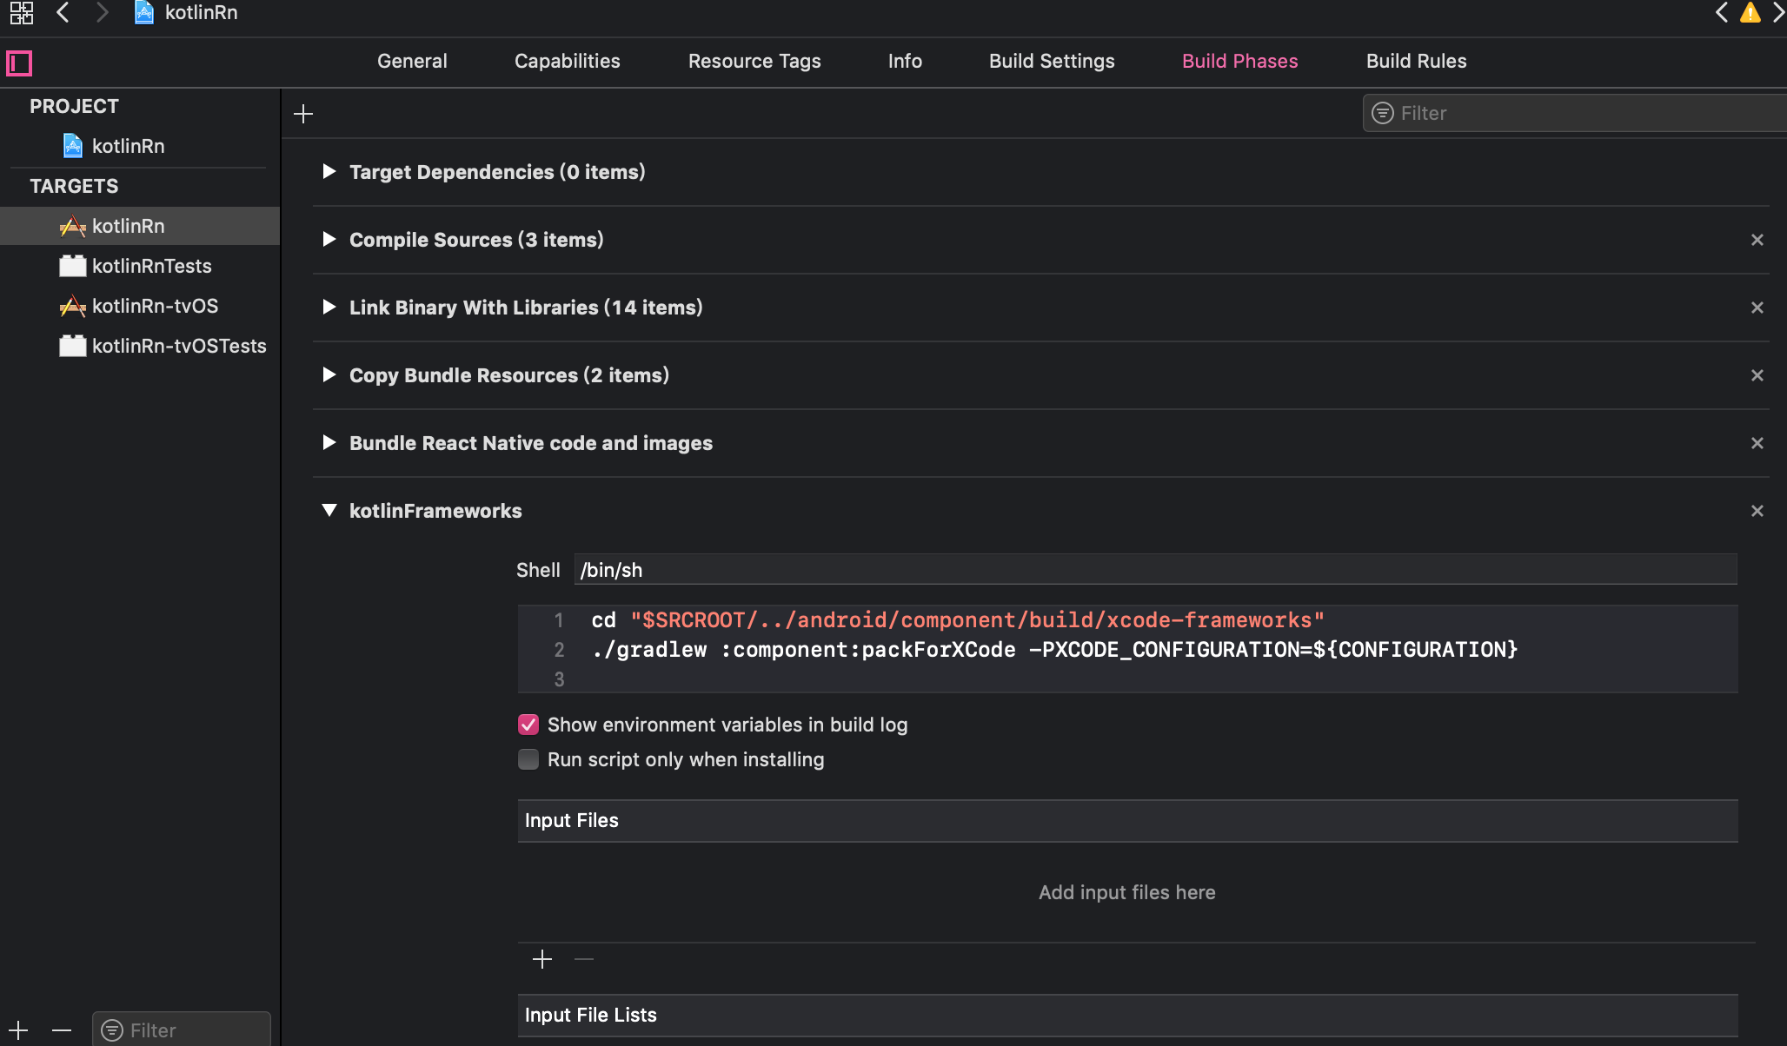Screen dimensions: 1787x1046
Task: Expand the Target Dependencies section
Action: (x=329, y=172)
